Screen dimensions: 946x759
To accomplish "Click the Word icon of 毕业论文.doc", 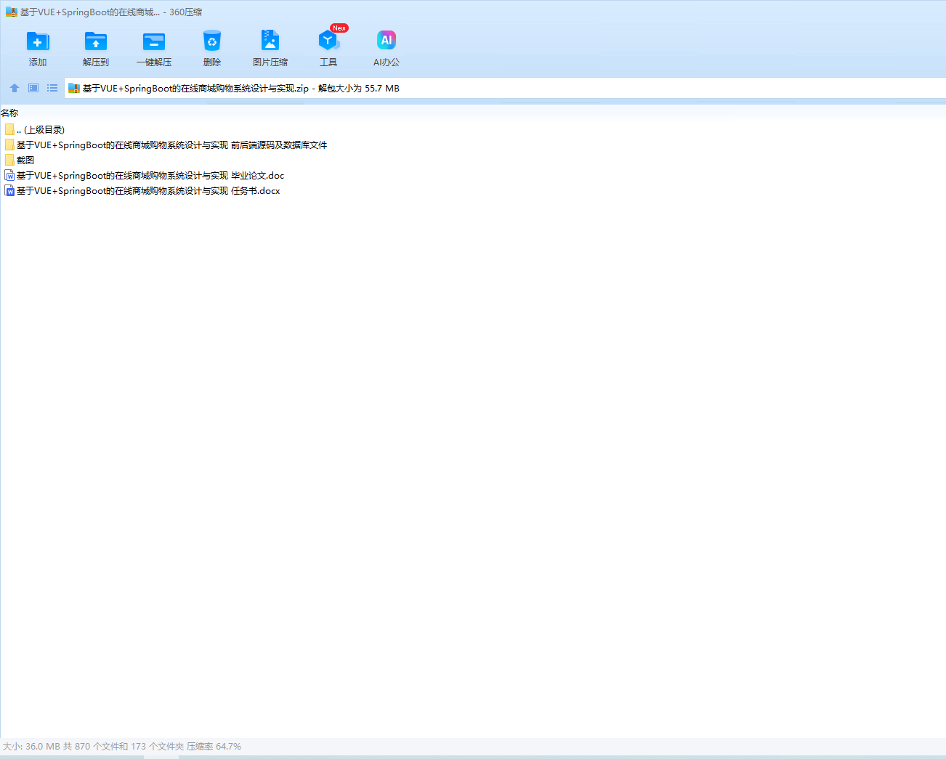I will coord(9,176).
